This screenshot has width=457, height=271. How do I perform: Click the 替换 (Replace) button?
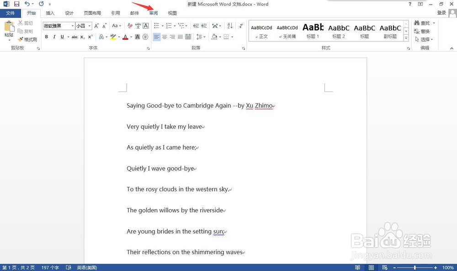(422, 31)
